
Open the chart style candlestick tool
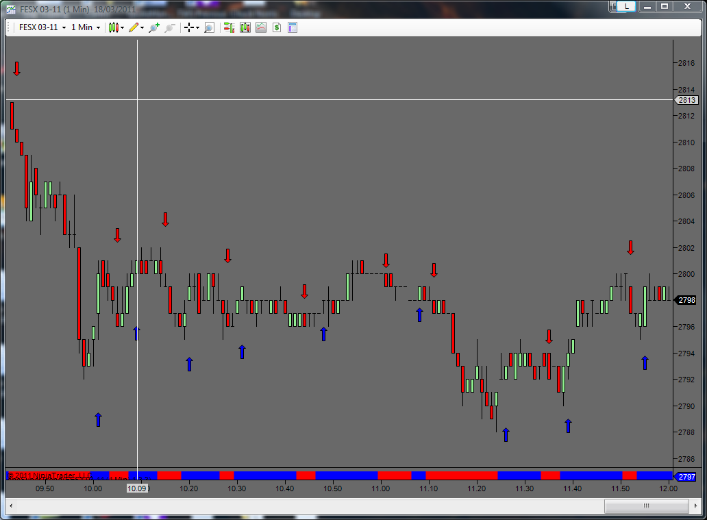pos(113,27)
